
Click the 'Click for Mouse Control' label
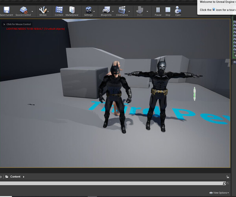click(18, 24)
